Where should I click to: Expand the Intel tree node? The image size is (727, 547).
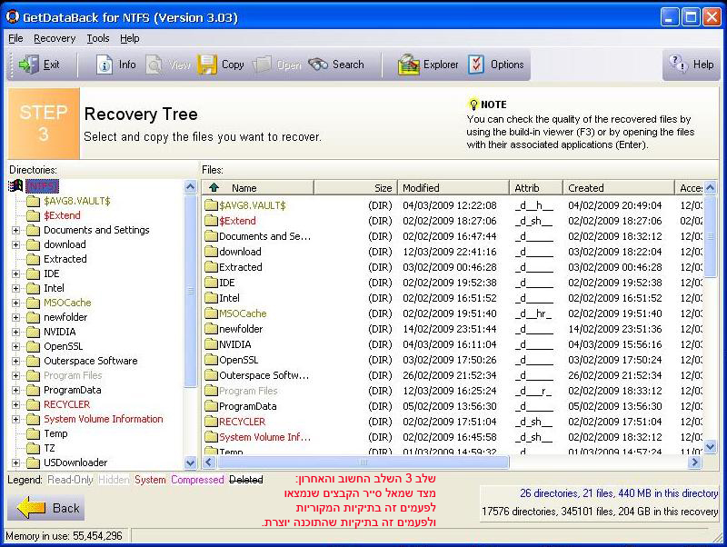(x=15, y=288)
